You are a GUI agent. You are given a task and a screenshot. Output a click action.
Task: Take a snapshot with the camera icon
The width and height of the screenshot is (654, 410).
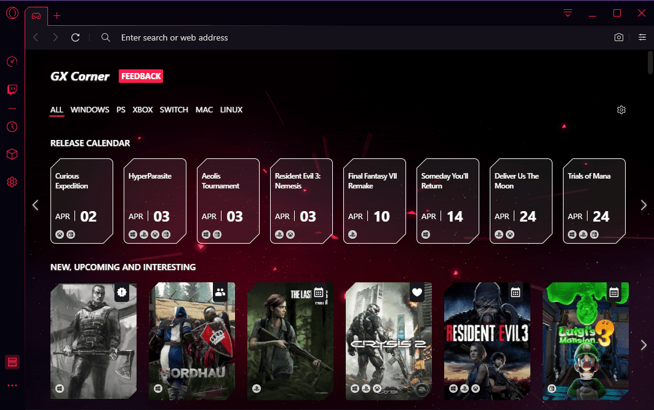619,37
